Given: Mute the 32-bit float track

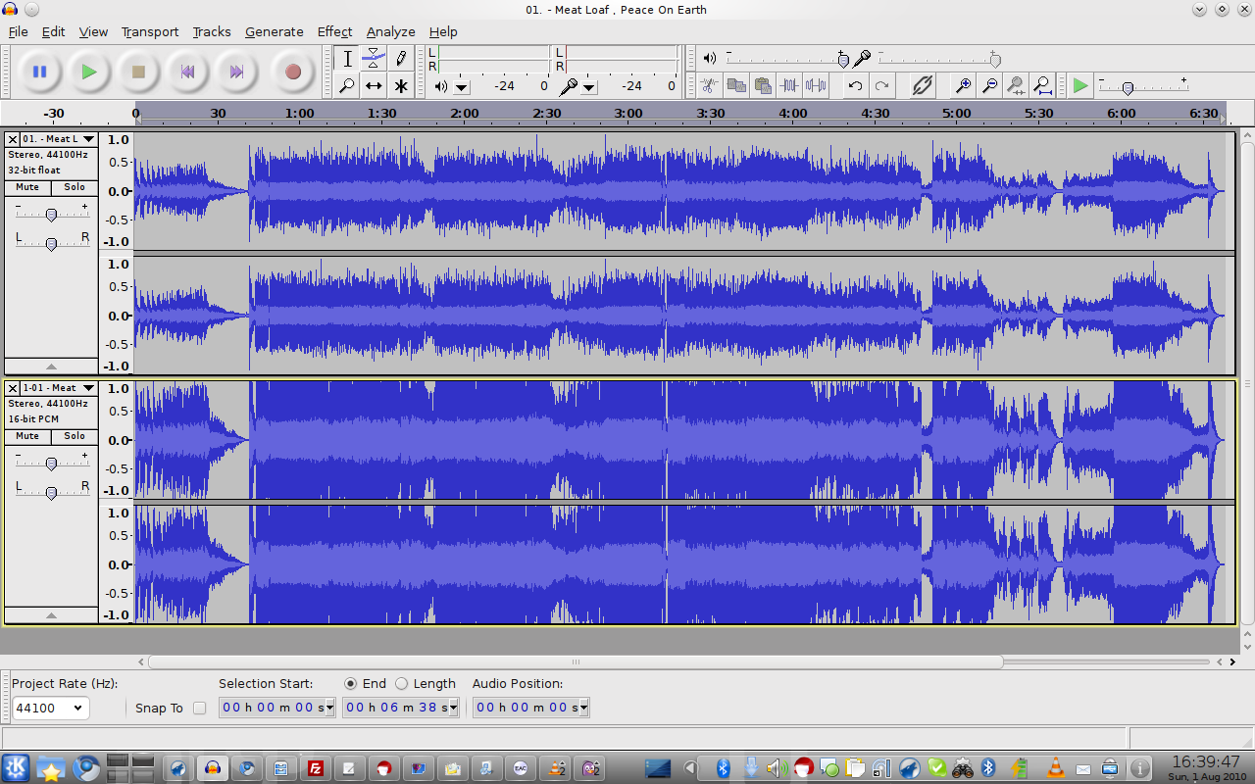Looking at the screenshot, I should [x=27, y=187].
